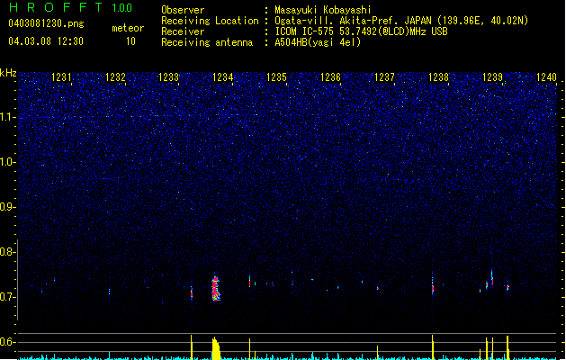Click the Receiving antenna label
Screen dimensions: 566x360
(207, 42)
